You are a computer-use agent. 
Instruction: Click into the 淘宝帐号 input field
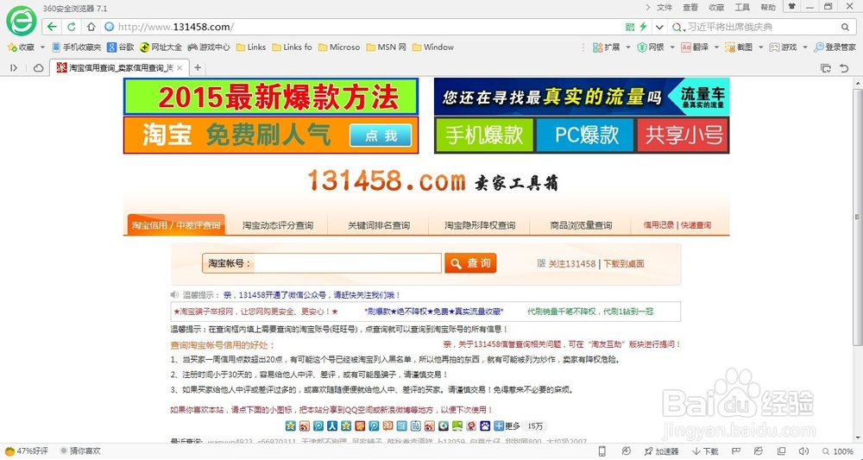(347, 263)
